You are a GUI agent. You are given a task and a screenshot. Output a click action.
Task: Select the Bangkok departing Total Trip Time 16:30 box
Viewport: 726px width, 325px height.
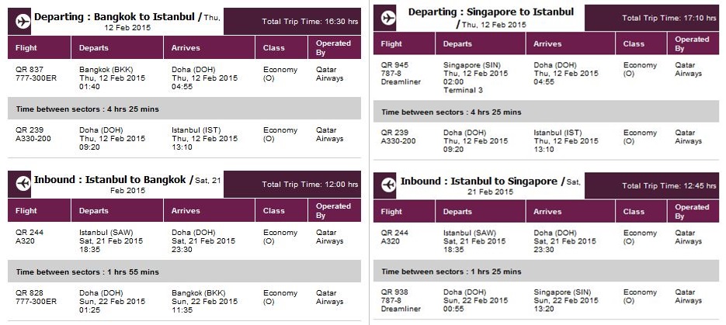[x=292, y=21]
